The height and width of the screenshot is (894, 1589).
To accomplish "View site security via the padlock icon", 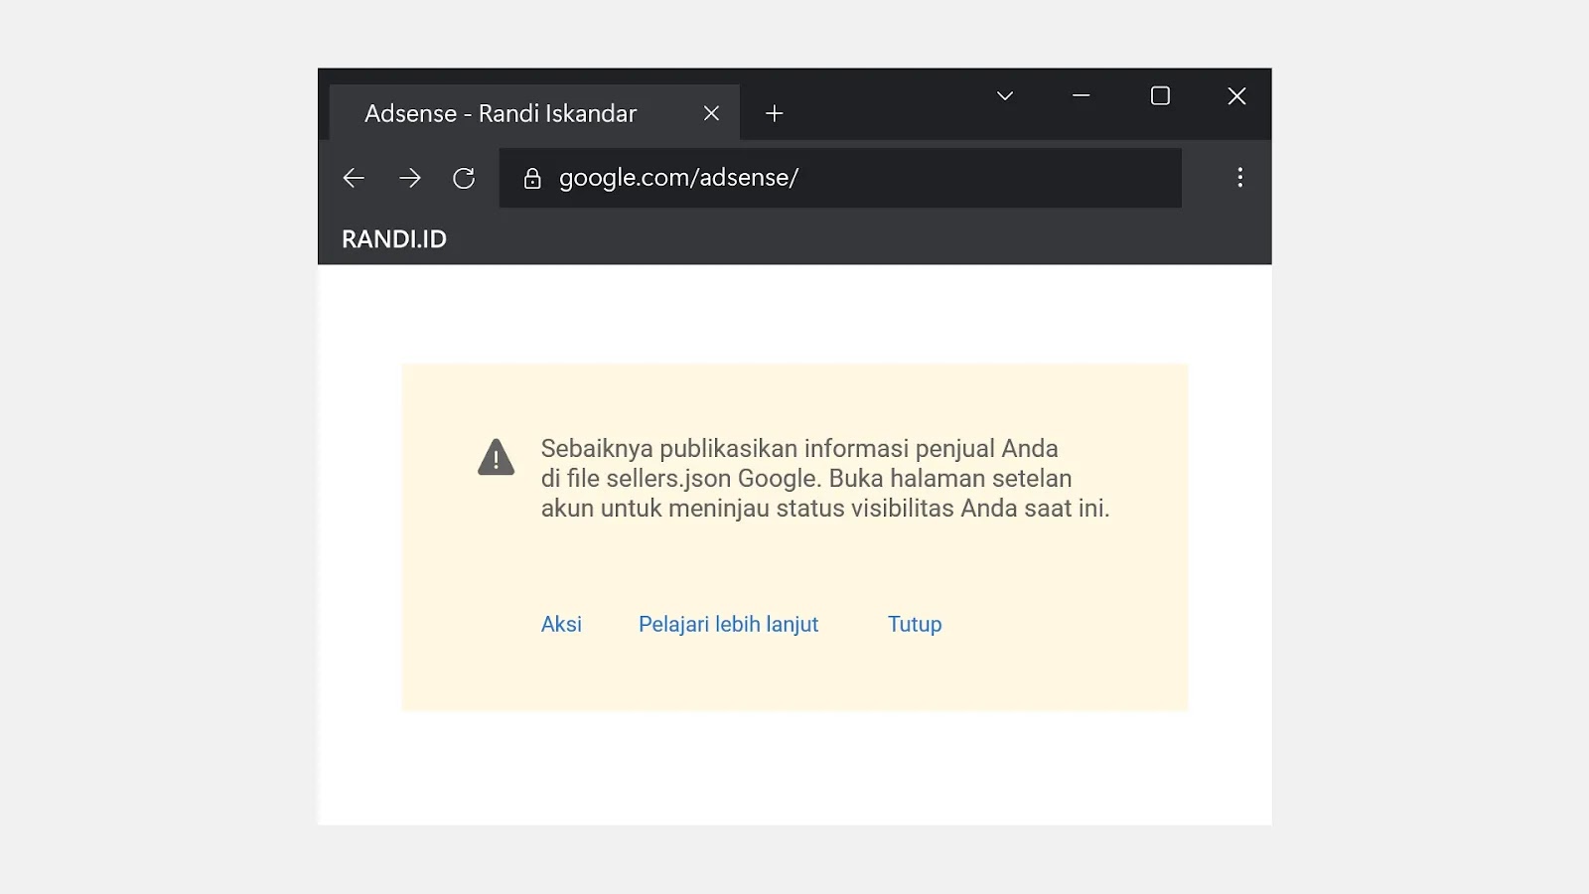I will 532,178.
